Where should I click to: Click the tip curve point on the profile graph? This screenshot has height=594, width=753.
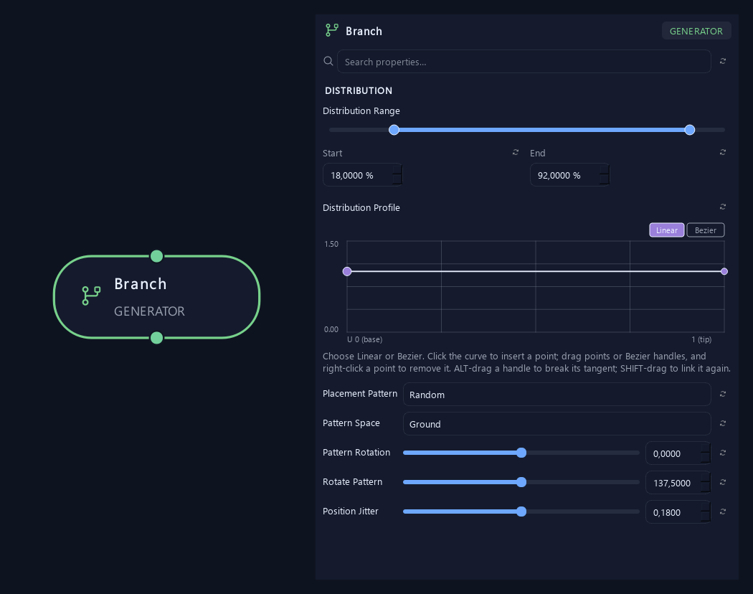(x=724, y=271)
